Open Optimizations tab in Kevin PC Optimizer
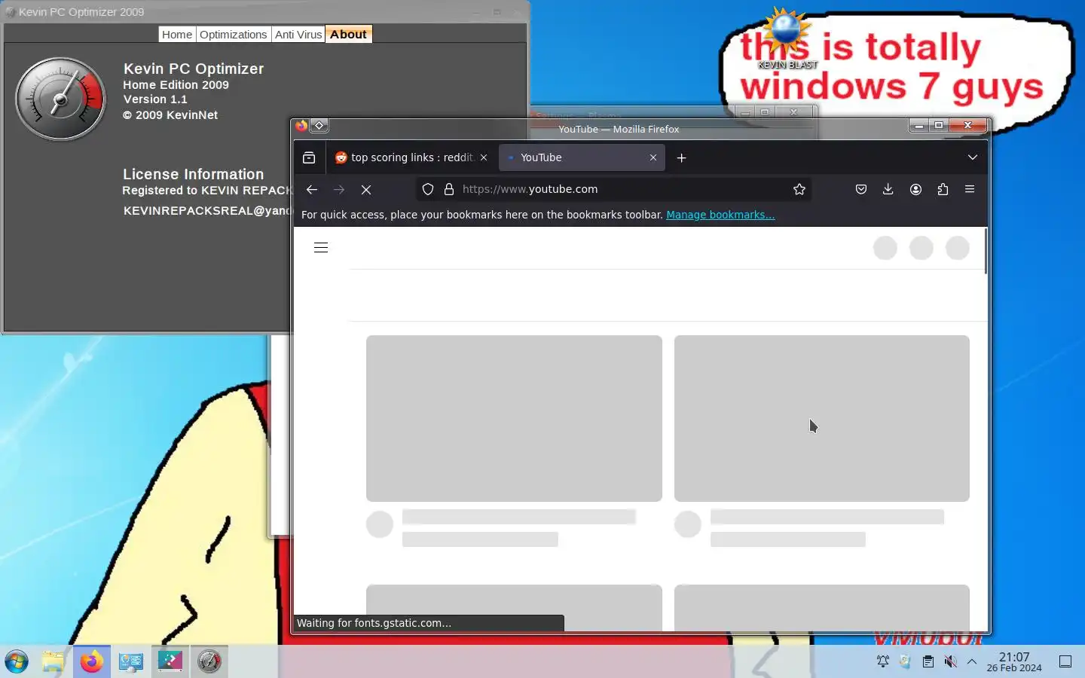The image size is (1085, 678). click(x=234, y=34)
